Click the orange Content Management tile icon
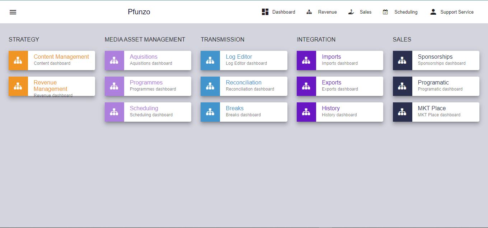The image size is (488, 228). (x=18, y=60)
